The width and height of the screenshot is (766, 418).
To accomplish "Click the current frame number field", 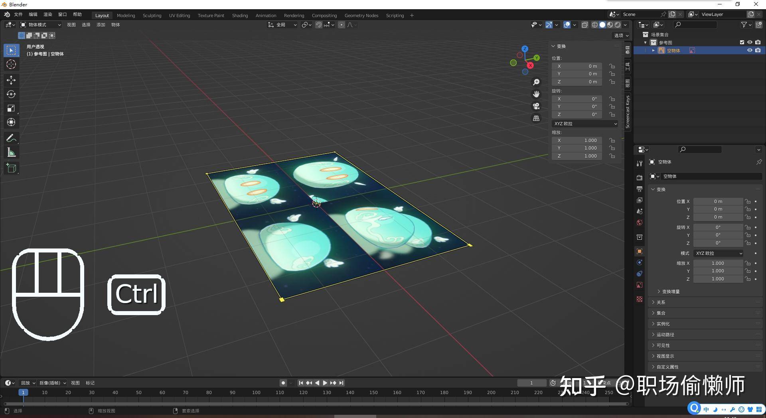I will tap(531, 383).
